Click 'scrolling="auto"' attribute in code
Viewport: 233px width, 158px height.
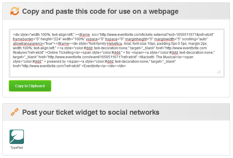coord(195,39)
